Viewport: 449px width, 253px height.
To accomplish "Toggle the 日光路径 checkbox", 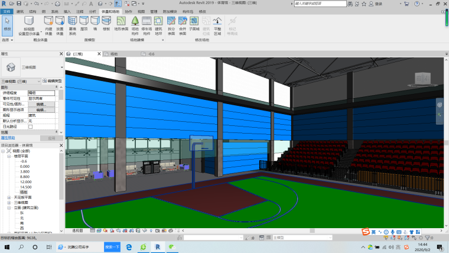I will pos(31,126).
